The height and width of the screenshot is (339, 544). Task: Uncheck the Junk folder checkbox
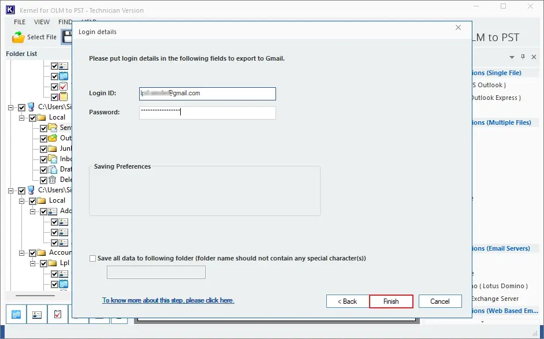(x=43, y=149)
